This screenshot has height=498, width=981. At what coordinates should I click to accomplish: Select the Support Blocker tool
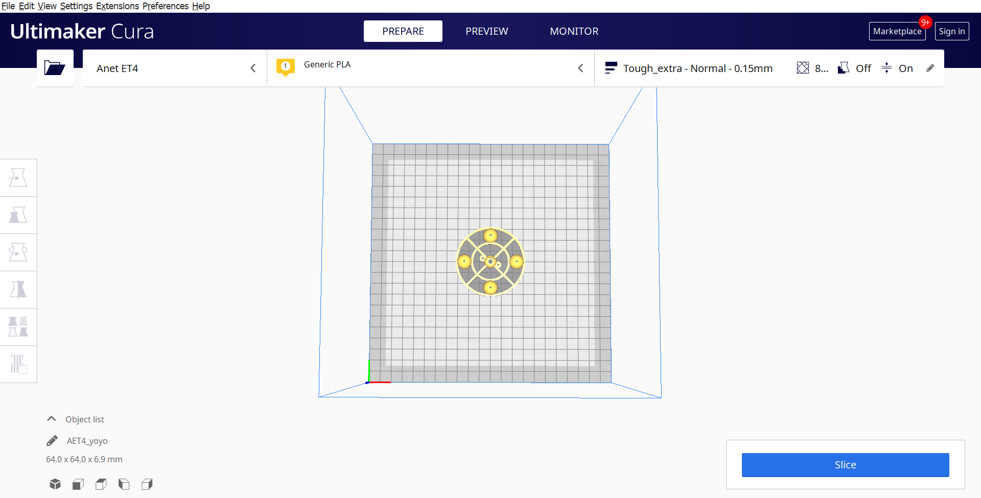click(18, 364)
